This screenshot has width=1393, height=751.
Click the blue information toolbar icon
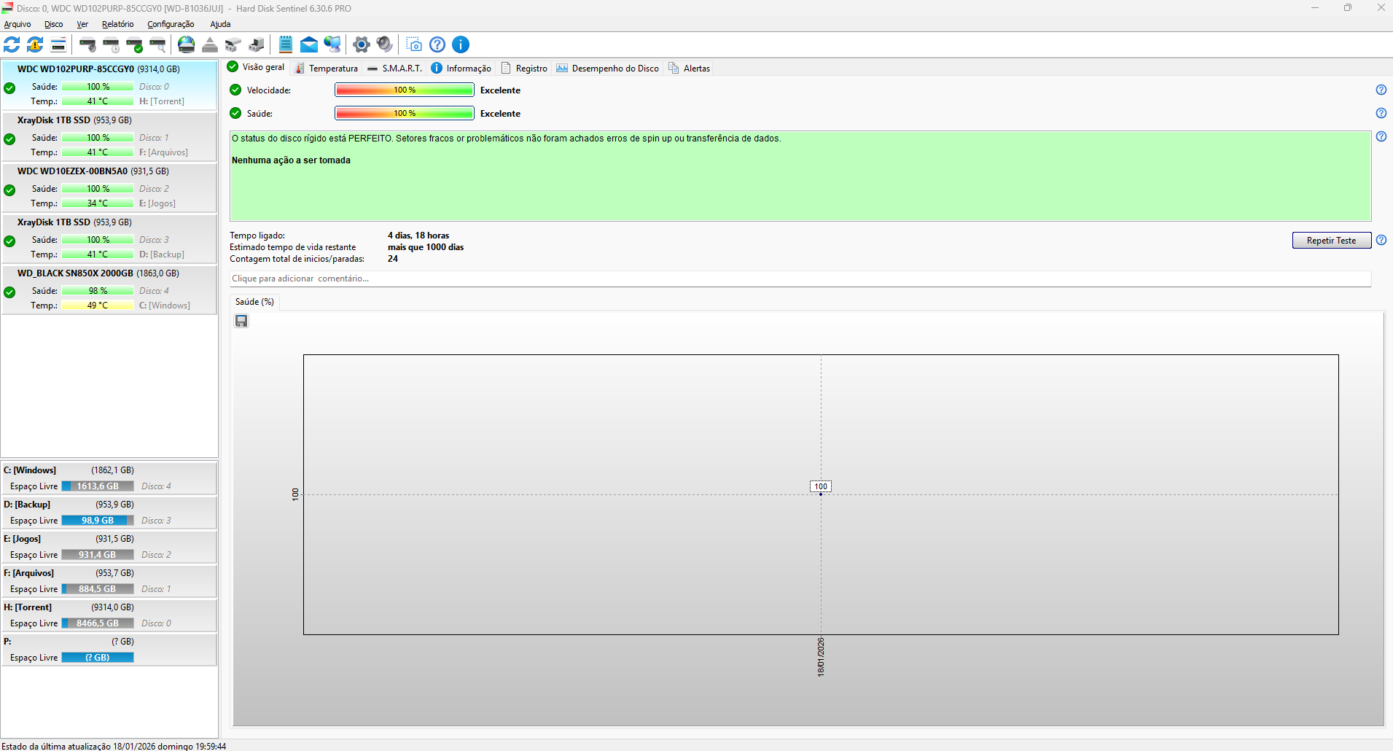tap(461, 44)
